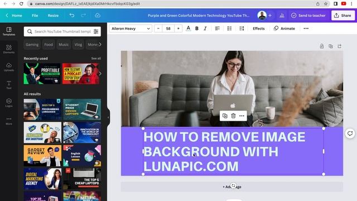
Task: Click the Share button
Action: tap(343, 16)
